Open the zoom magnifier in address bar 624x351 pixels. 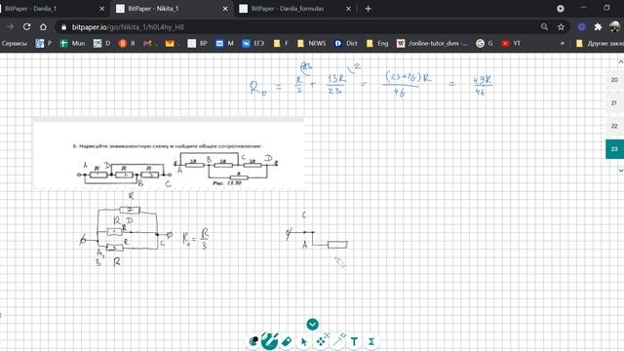click(x=544, y=26)
